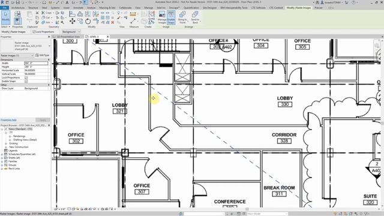Click the signed-in user account icon
The width and height of the screenshot is (384, 216).
click(322, 2)
